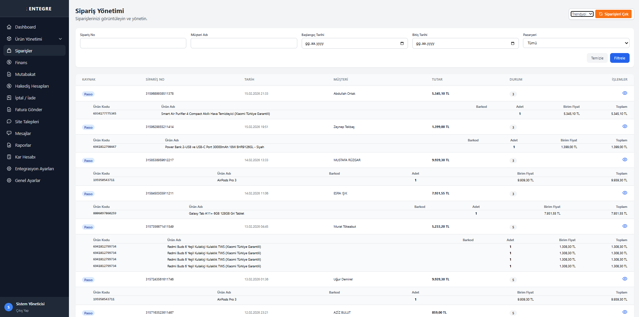Click the Entegrasyon Ayarları gear icon
Viewport: 639px width, 317px height.
[x=9, y=169]
